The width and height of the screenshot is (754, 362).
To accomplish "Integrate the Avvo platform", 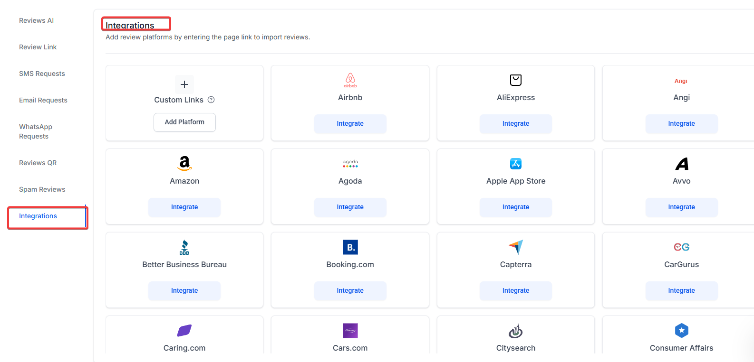I will click(x=682, y=207).
